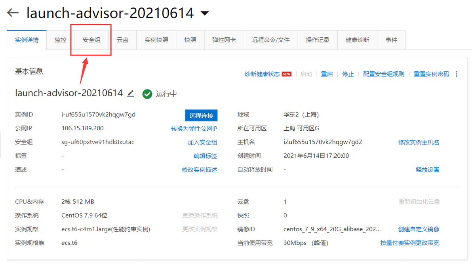Switch to the 监控 tab
Viewport: 472px width, 263px height.
point(61,40)
